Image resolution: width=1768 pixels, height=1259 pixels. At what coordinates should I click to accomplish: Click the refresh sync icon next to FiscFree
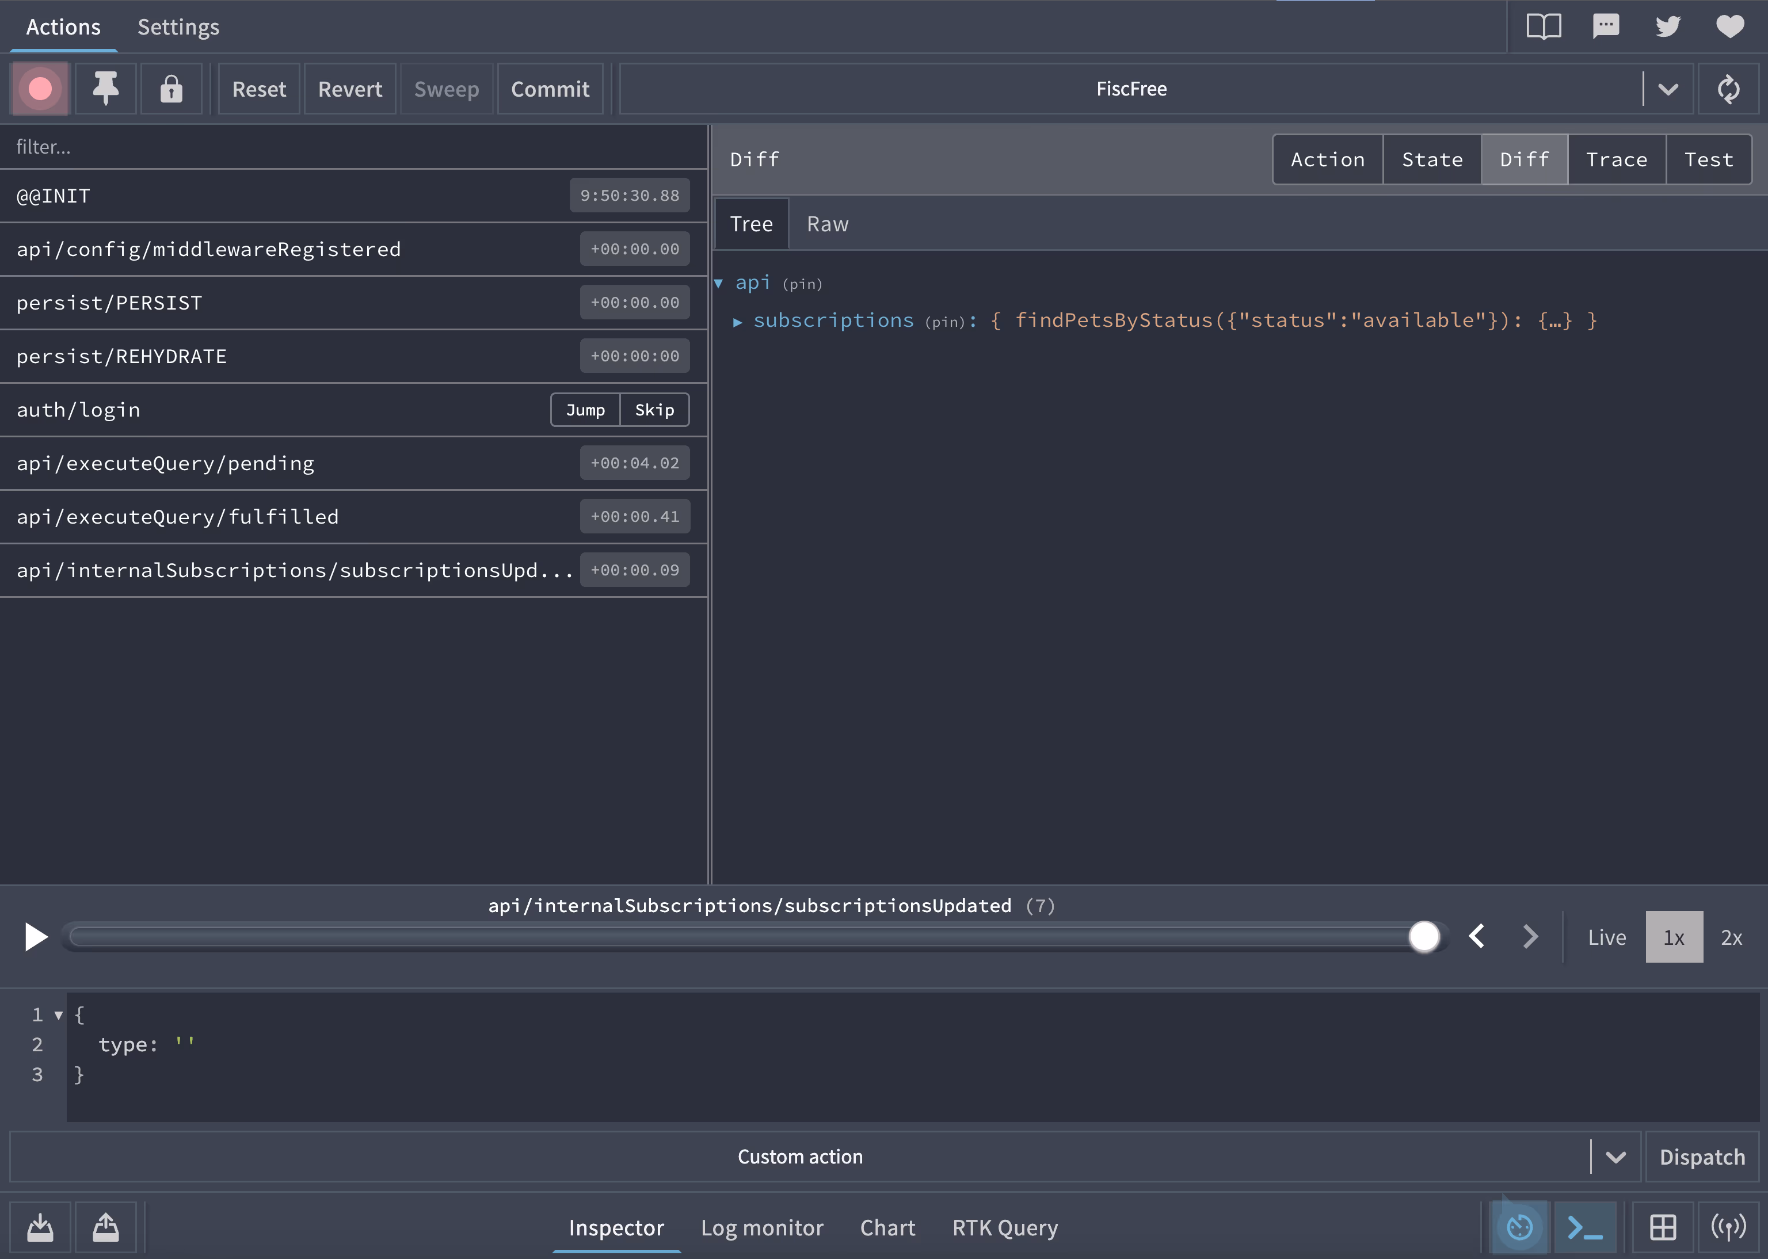[1728, 89]
